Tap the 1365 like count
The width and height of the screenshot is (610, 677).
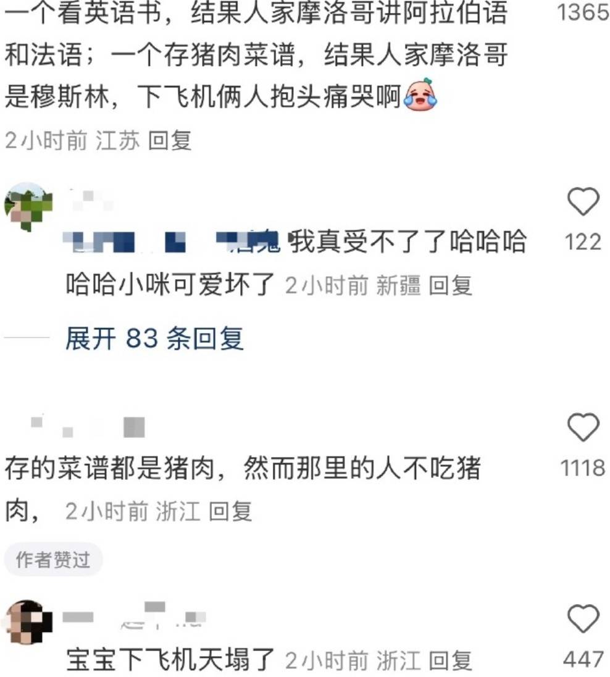pyautogui.click(x=583, y=12)
